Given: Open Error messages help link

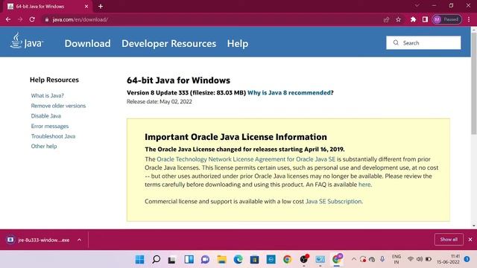Looking at the screenshot, I should [x=50, y=126].
